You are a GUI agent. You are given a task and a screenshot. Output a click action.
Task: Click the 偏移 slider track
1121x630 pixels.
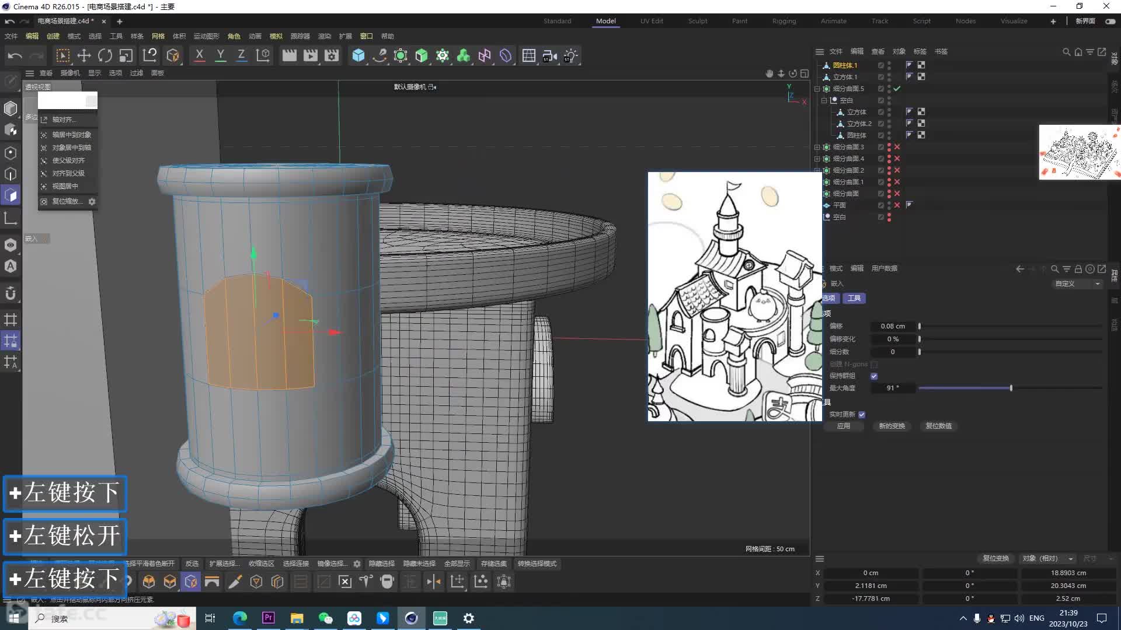pos(1010,327)
